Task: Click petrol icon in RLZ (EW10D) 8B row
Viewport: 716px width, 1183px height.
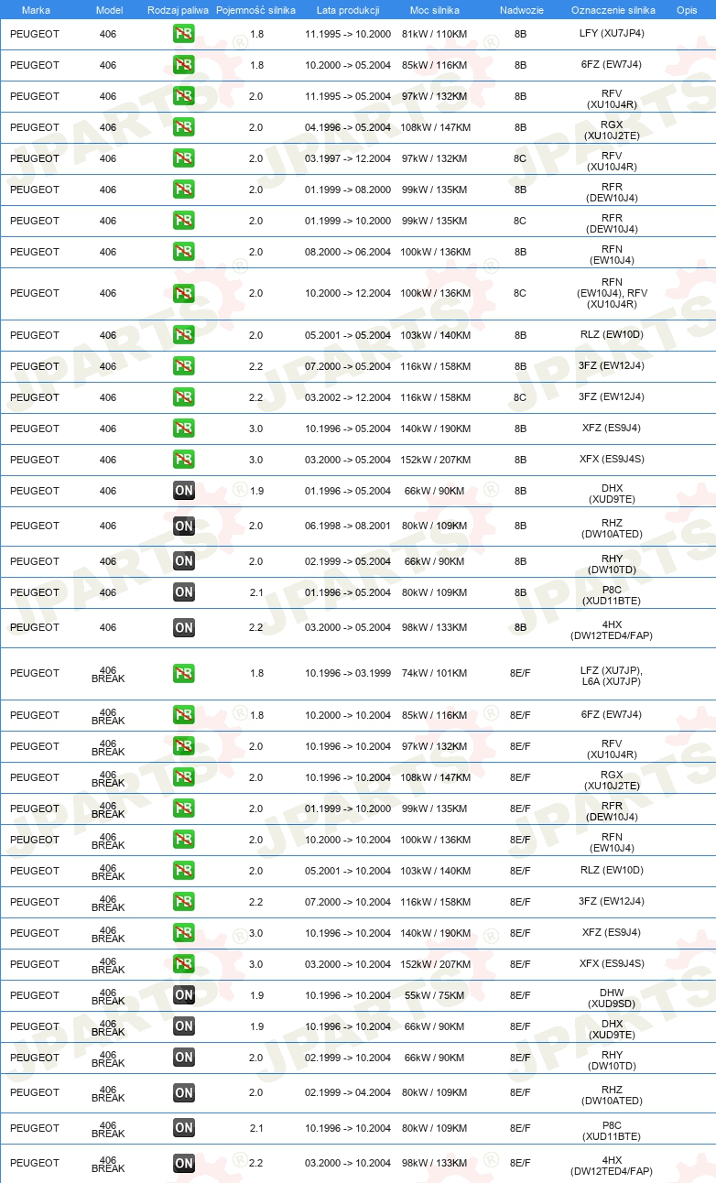Action: click(183, 335)
